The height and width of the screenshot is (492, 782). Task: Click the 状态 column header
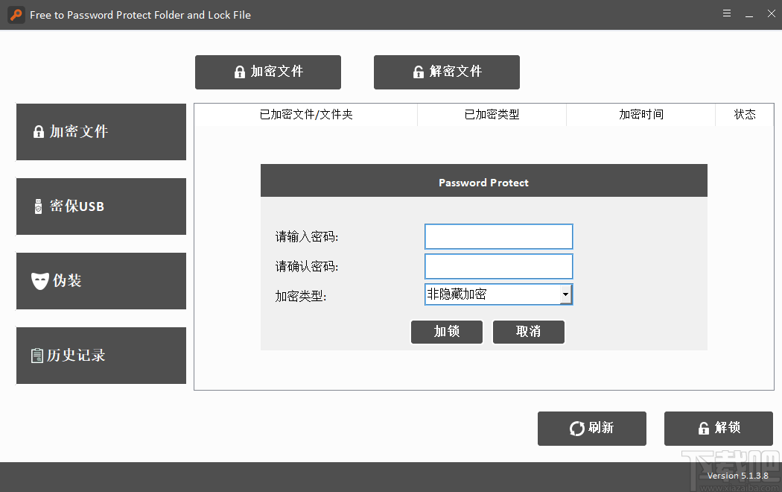[x=745, y=115]
